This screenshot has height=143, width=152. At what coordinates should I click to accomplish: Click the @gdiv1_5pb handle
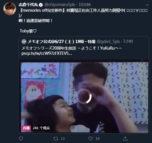tap(108, 42)
